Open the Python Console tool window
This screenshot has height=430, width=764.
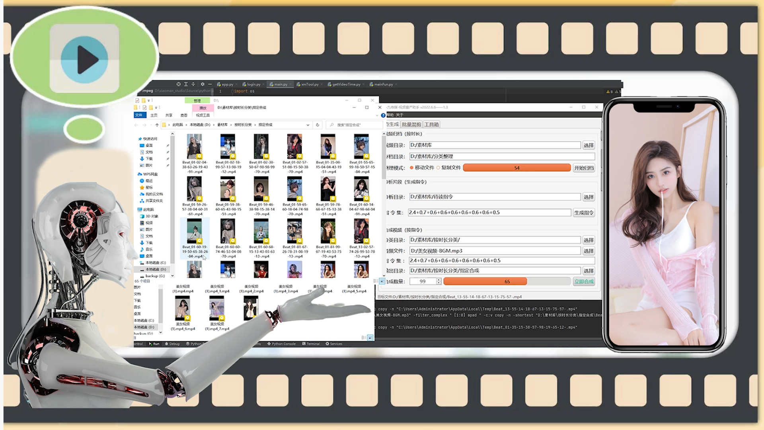pyautogui.click(x=281, y=344)
